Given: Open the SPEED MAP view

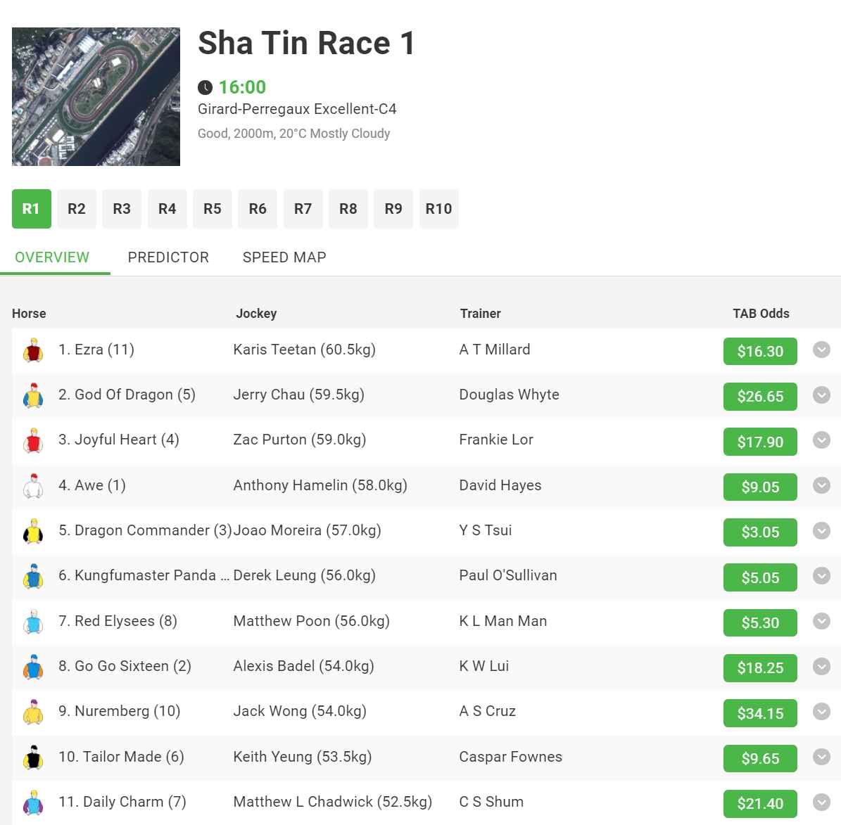Looking at the screenshot, I should [x=284, y=257].
